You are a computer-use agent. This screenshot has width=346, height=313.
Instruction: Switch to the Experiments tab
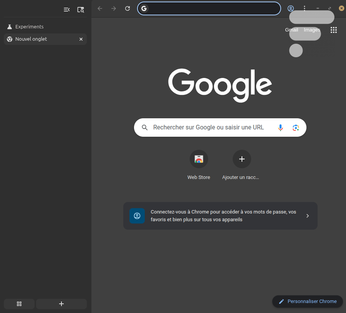pos(29,27)
